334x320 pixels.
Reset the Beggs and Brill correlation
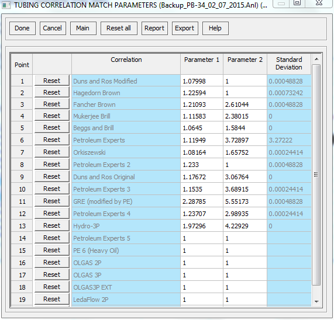(52, 127)
